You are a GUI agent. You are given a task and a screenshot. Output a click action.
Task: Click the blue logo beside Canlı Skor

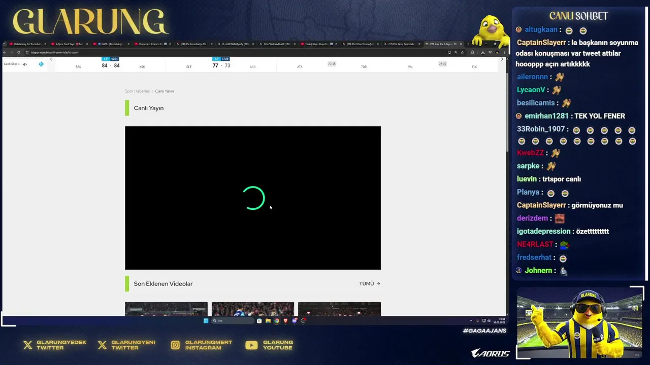coord(41,64)
